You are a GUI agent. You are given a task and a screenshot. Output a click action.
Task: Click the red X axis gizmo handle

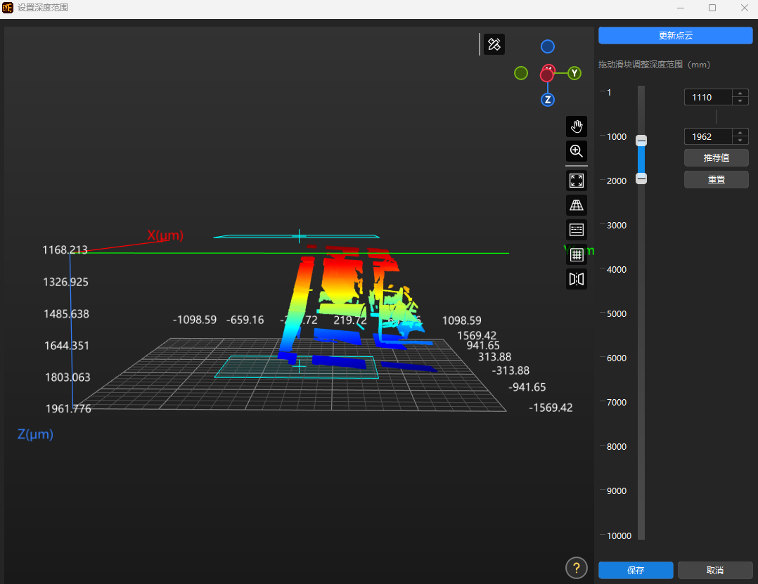(547, 74)
